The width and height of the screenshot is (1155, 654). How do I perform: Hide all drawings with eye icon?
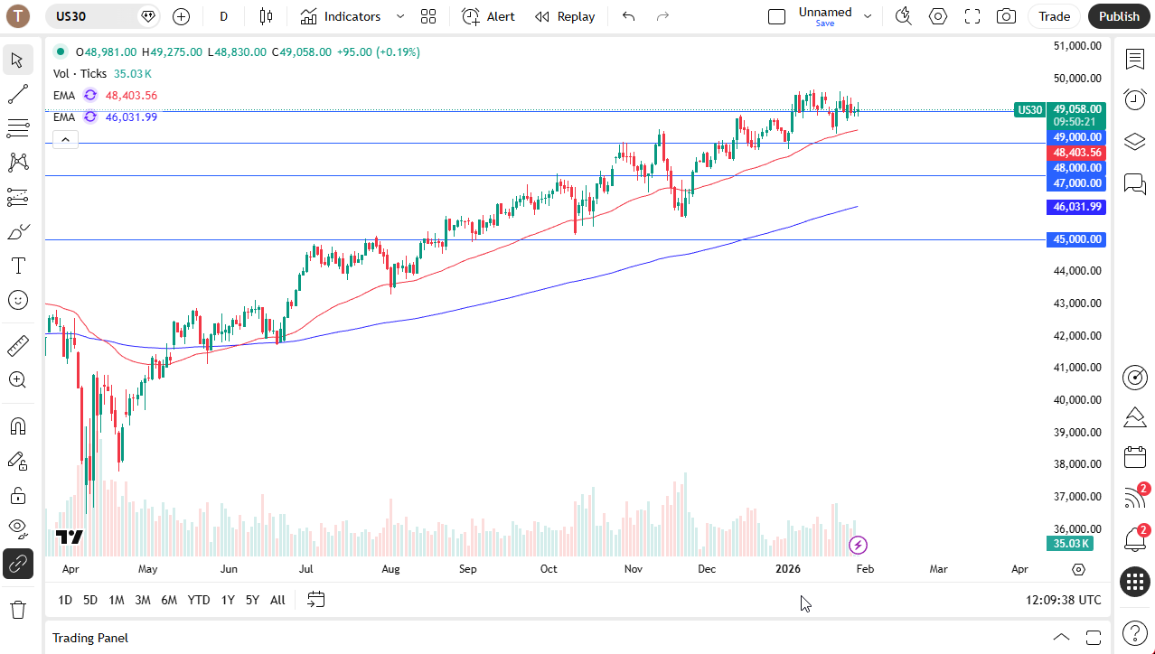click(17, 528)
